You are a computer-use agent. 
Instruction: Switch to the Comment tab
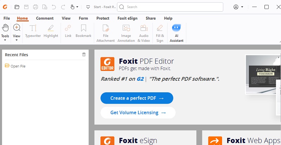tap(45, 18)
